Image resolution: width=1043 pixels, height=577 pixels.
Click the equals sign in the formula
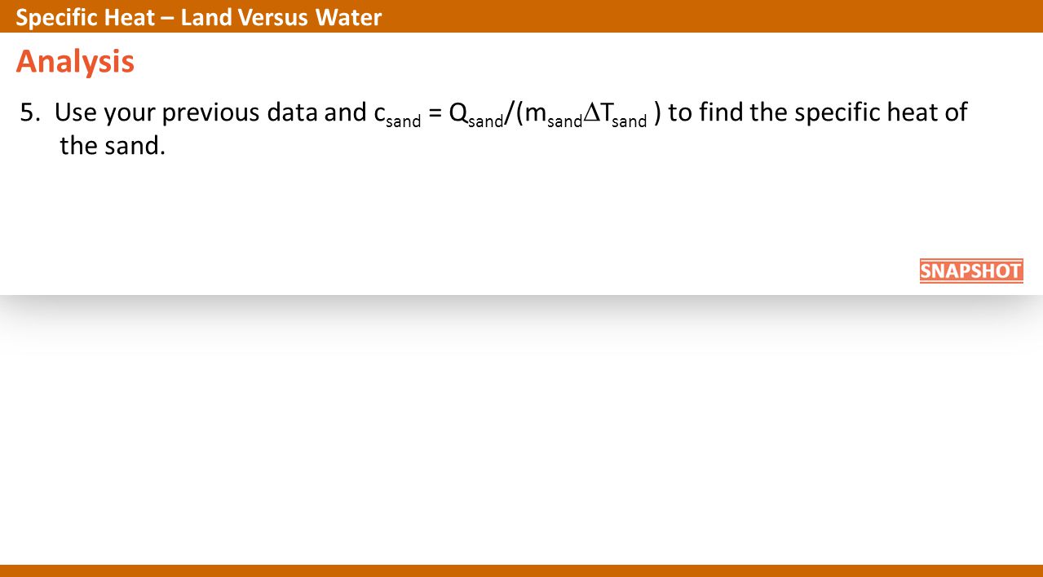(x=435, y=114)
